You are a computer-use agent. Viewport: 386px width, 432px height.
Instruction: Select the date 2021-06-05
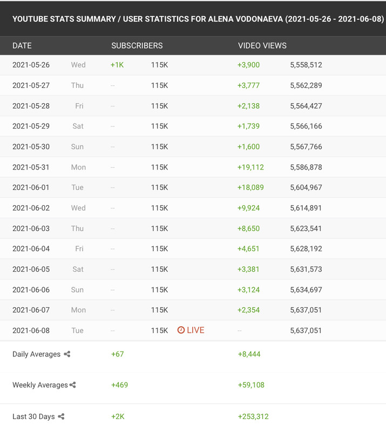31,269
